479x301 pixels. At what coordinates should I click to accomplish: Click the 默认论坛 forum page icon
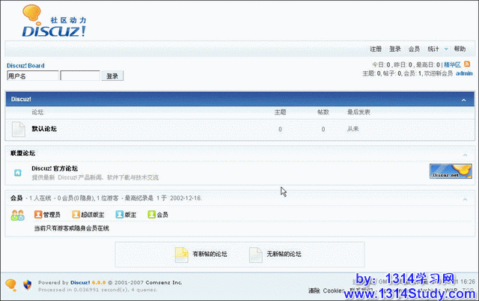coord(18,130)
